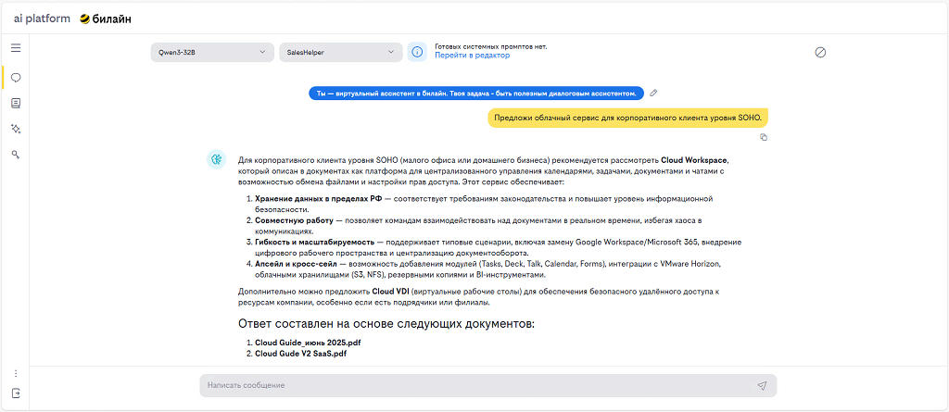Screen dimensions: 949x412
Task: Click the 'Совместную работу' list item
Action: coord(292,221)
